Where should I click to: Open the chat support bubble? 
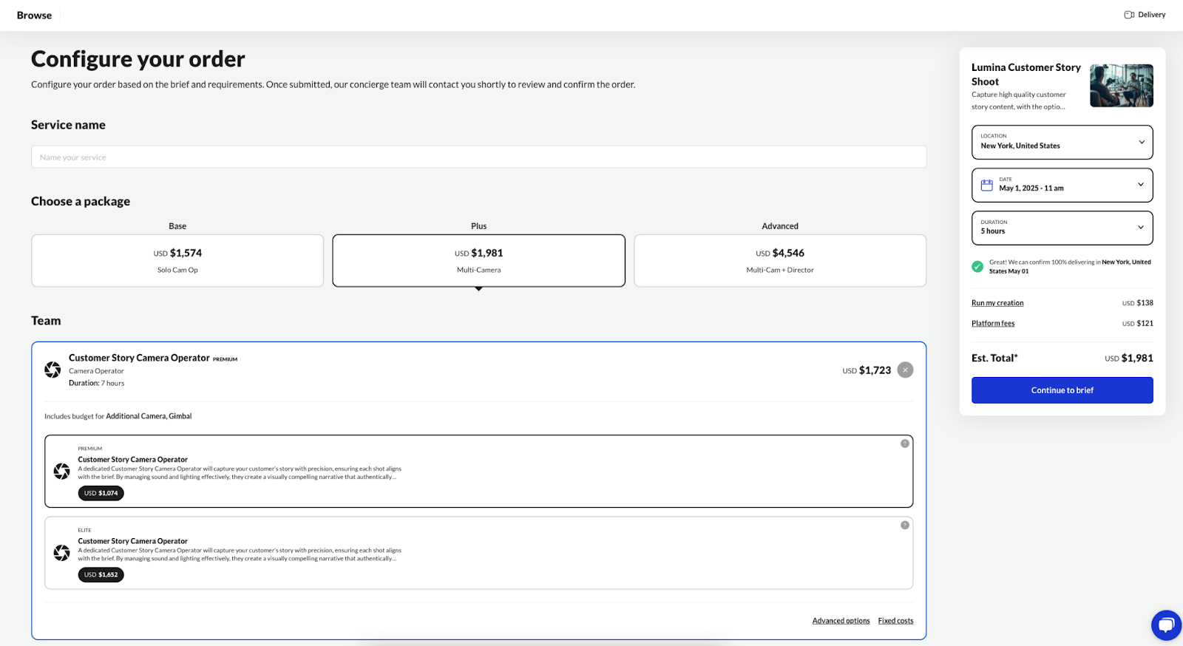coord(1166,625)
